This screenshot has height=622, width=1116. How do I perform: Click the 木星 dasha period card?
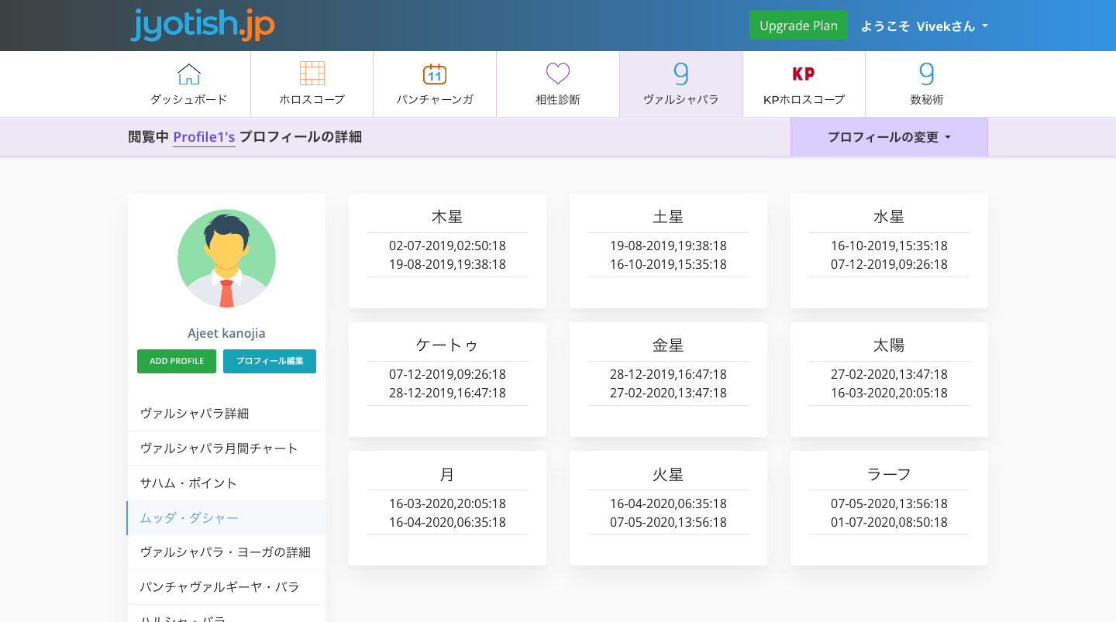coord(447,250)
